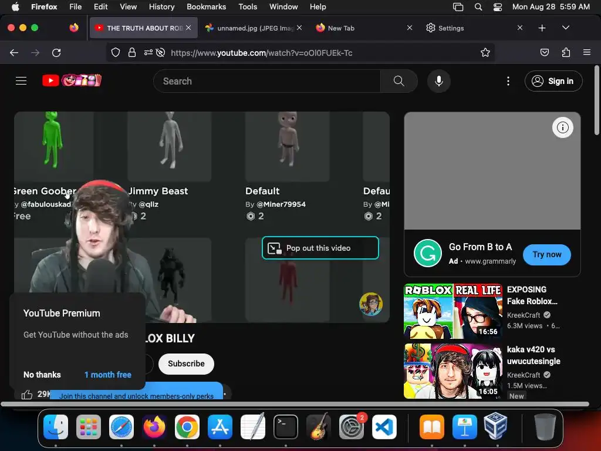The width and height of the screenshot is (601, 451).
Task: Subscribe to the channel
Action: 186,364
